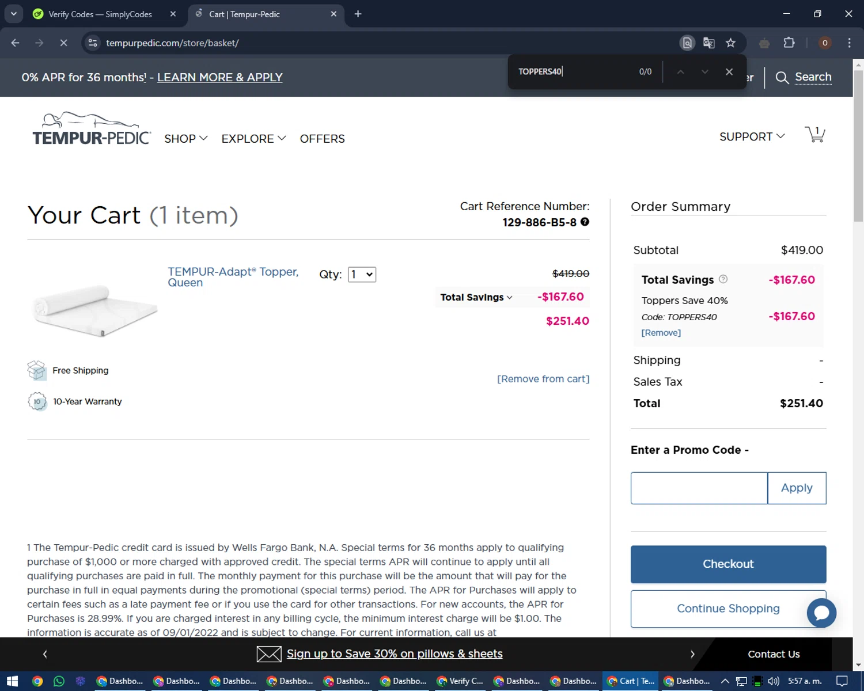Screen dimensions: 864x691
Task: Close the find-in-page bar
Action: coord(729,71)
